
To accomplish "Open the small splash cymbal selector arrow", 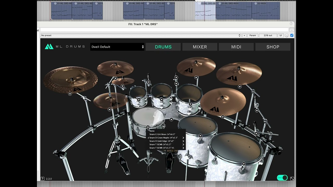I will click(122, 86).
